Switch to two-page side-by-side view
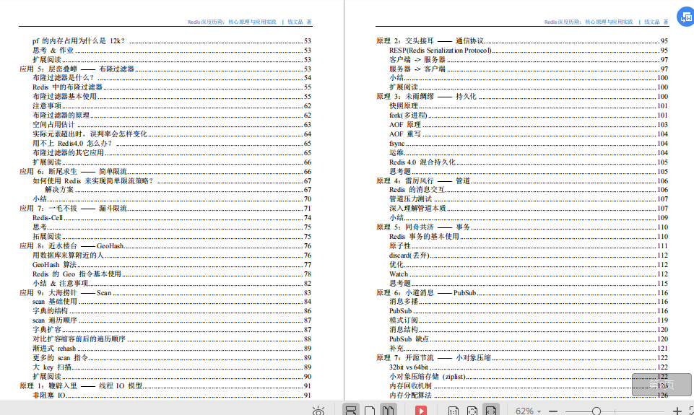This screenshot has height=415, width=694. click(388, 410)
